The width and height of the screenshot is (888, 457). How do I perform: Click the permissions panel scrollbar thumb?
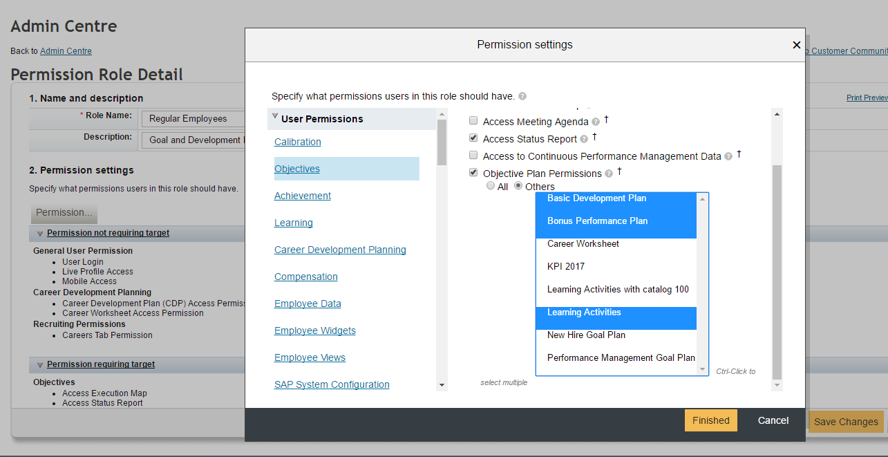tap(777, 272)
